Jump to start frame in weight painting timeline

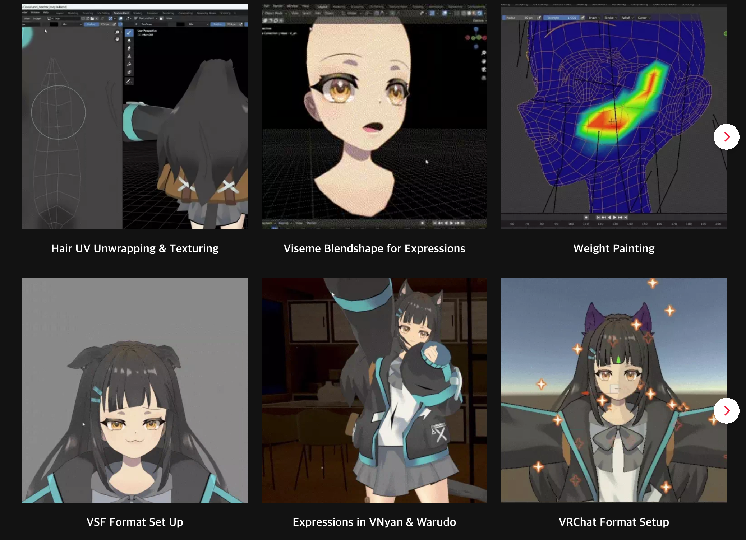click(x=598, y=217)
